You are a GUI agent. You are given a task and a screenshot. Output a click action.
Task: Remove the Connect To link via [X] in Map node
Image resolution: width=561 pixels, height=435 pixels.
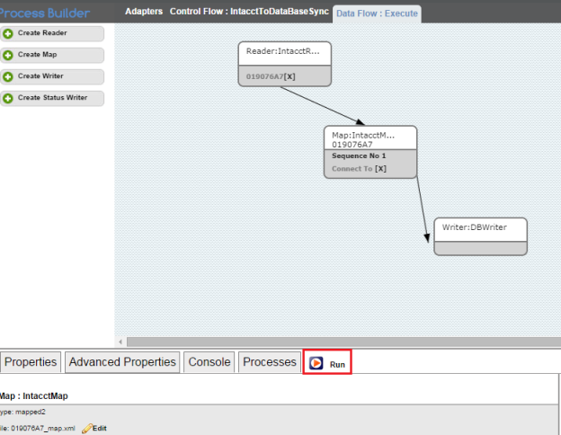click(x=380, y=168)
